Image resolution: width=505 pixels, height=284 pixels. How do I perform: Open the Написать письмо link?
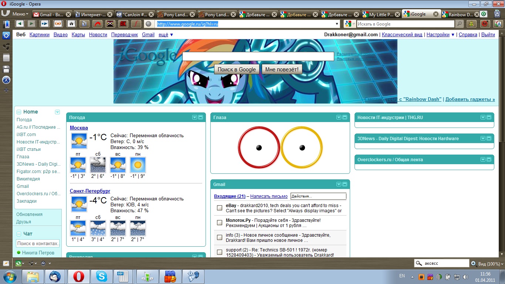click(269, 196)
